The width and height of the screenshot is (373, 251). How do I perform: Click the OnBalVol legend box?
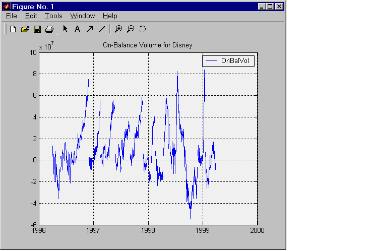click(228, 61)
